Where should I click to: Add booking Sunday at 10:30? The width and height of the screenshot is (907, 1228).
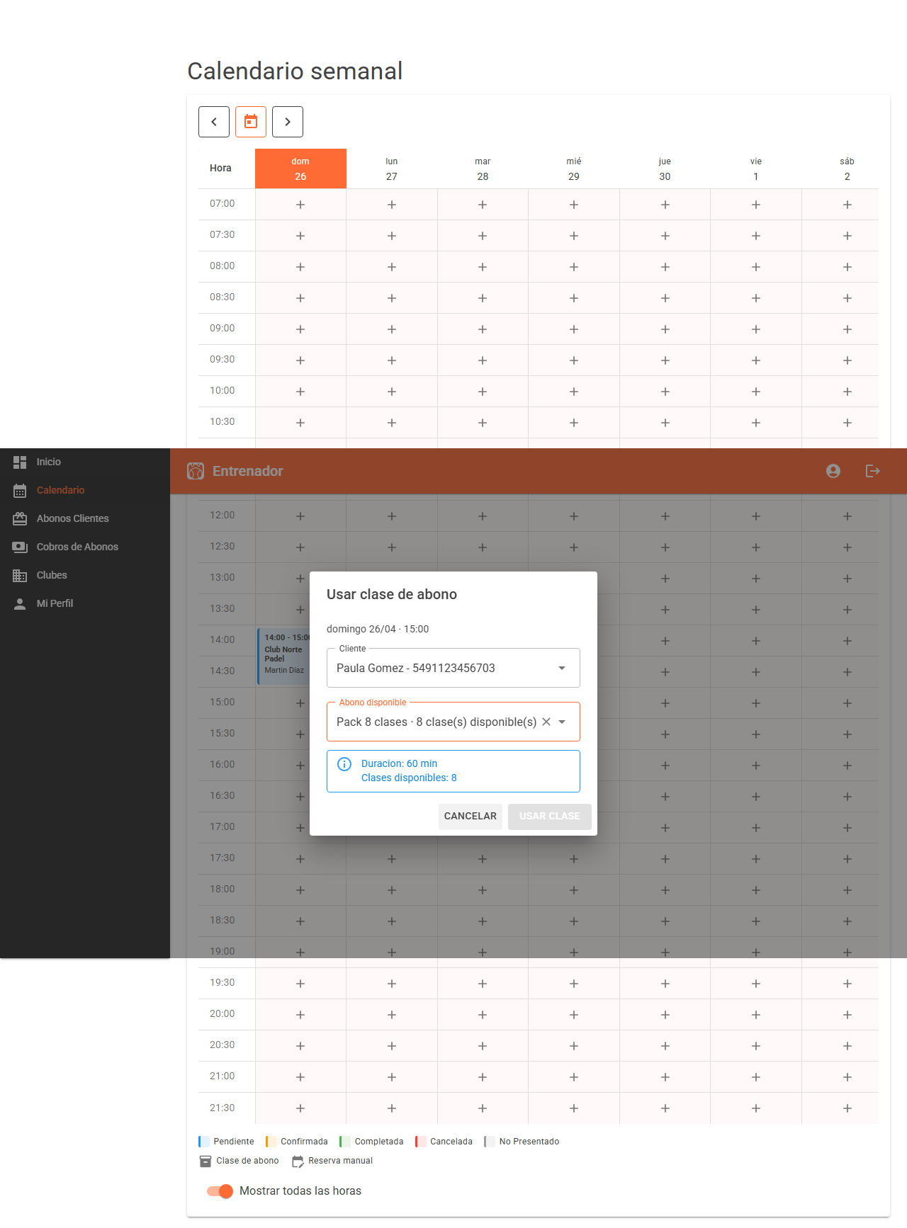(300, 423)
